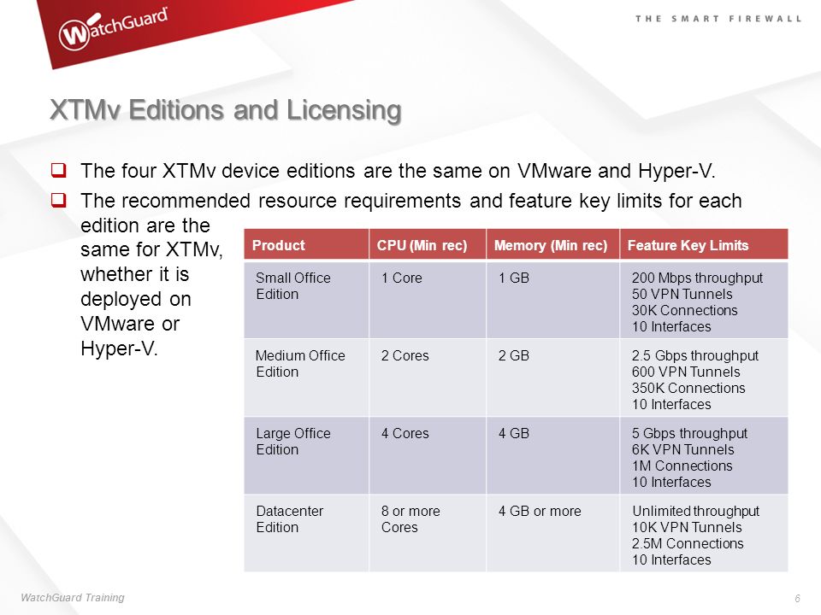Click '6K VPN Tunnels' text
The height and width of the screenshot is (615, 821).
(682, 450)
